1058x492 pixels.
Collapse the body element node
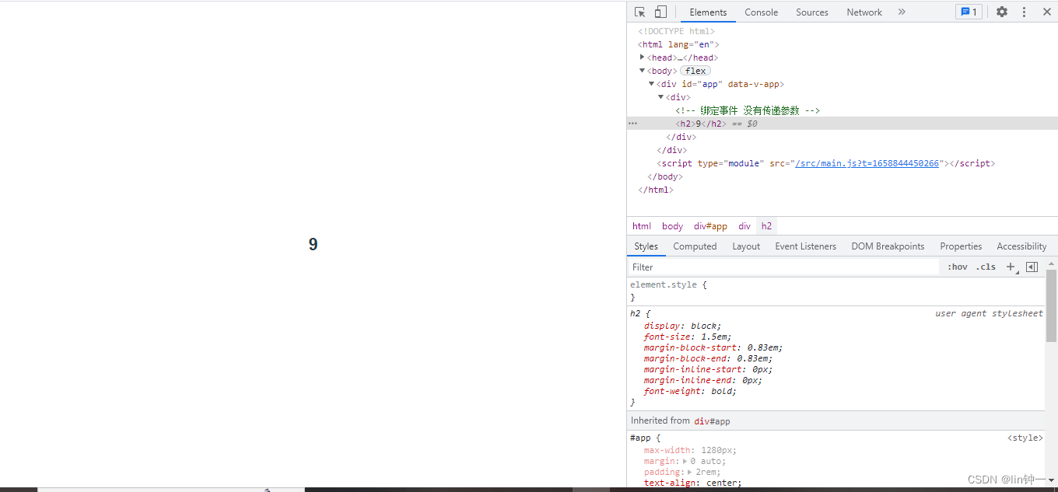pyautogui.click(x=642, y=71)
